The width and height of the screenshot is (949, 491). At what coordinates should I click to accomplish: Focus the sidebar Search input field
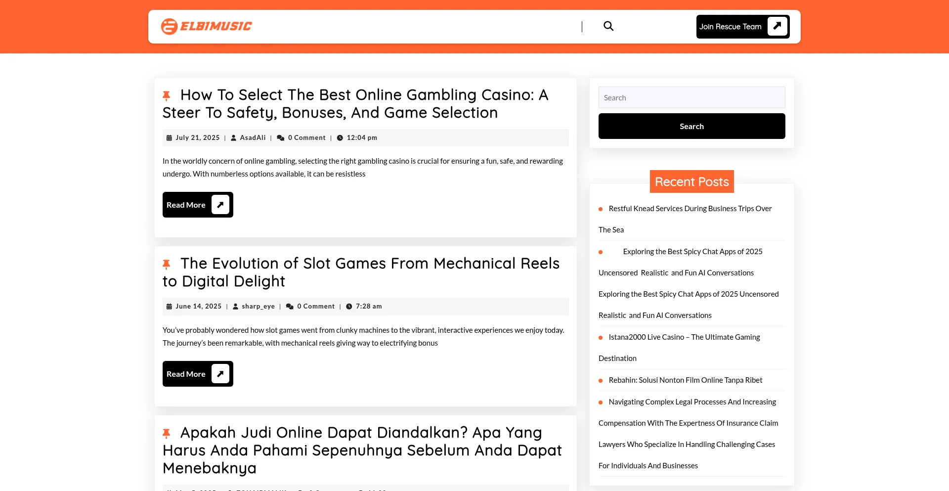click(691, 97)
